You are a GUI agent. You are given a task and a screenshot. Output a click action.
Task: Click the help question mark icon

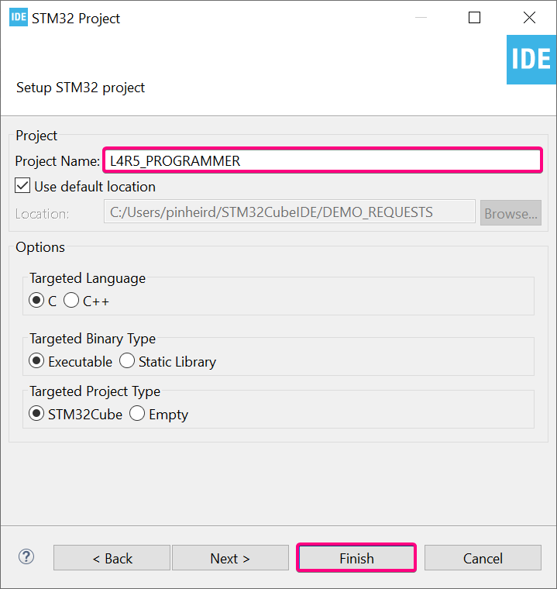[x=26, y=557]
